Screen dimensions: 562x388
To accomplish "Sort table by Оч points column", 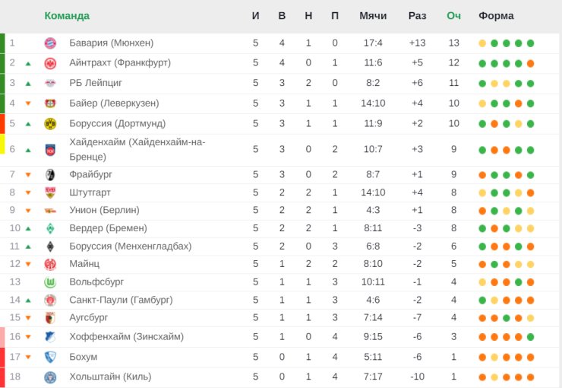I will pyautogui.click(x=453, y=16).
